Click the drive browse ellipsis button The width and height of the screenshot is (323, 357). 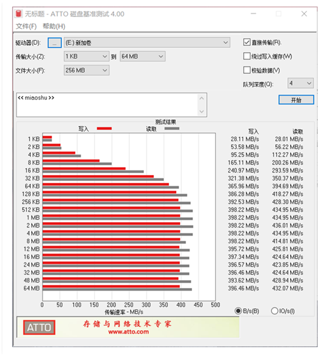pyautogui.click(x=55, y=43)
